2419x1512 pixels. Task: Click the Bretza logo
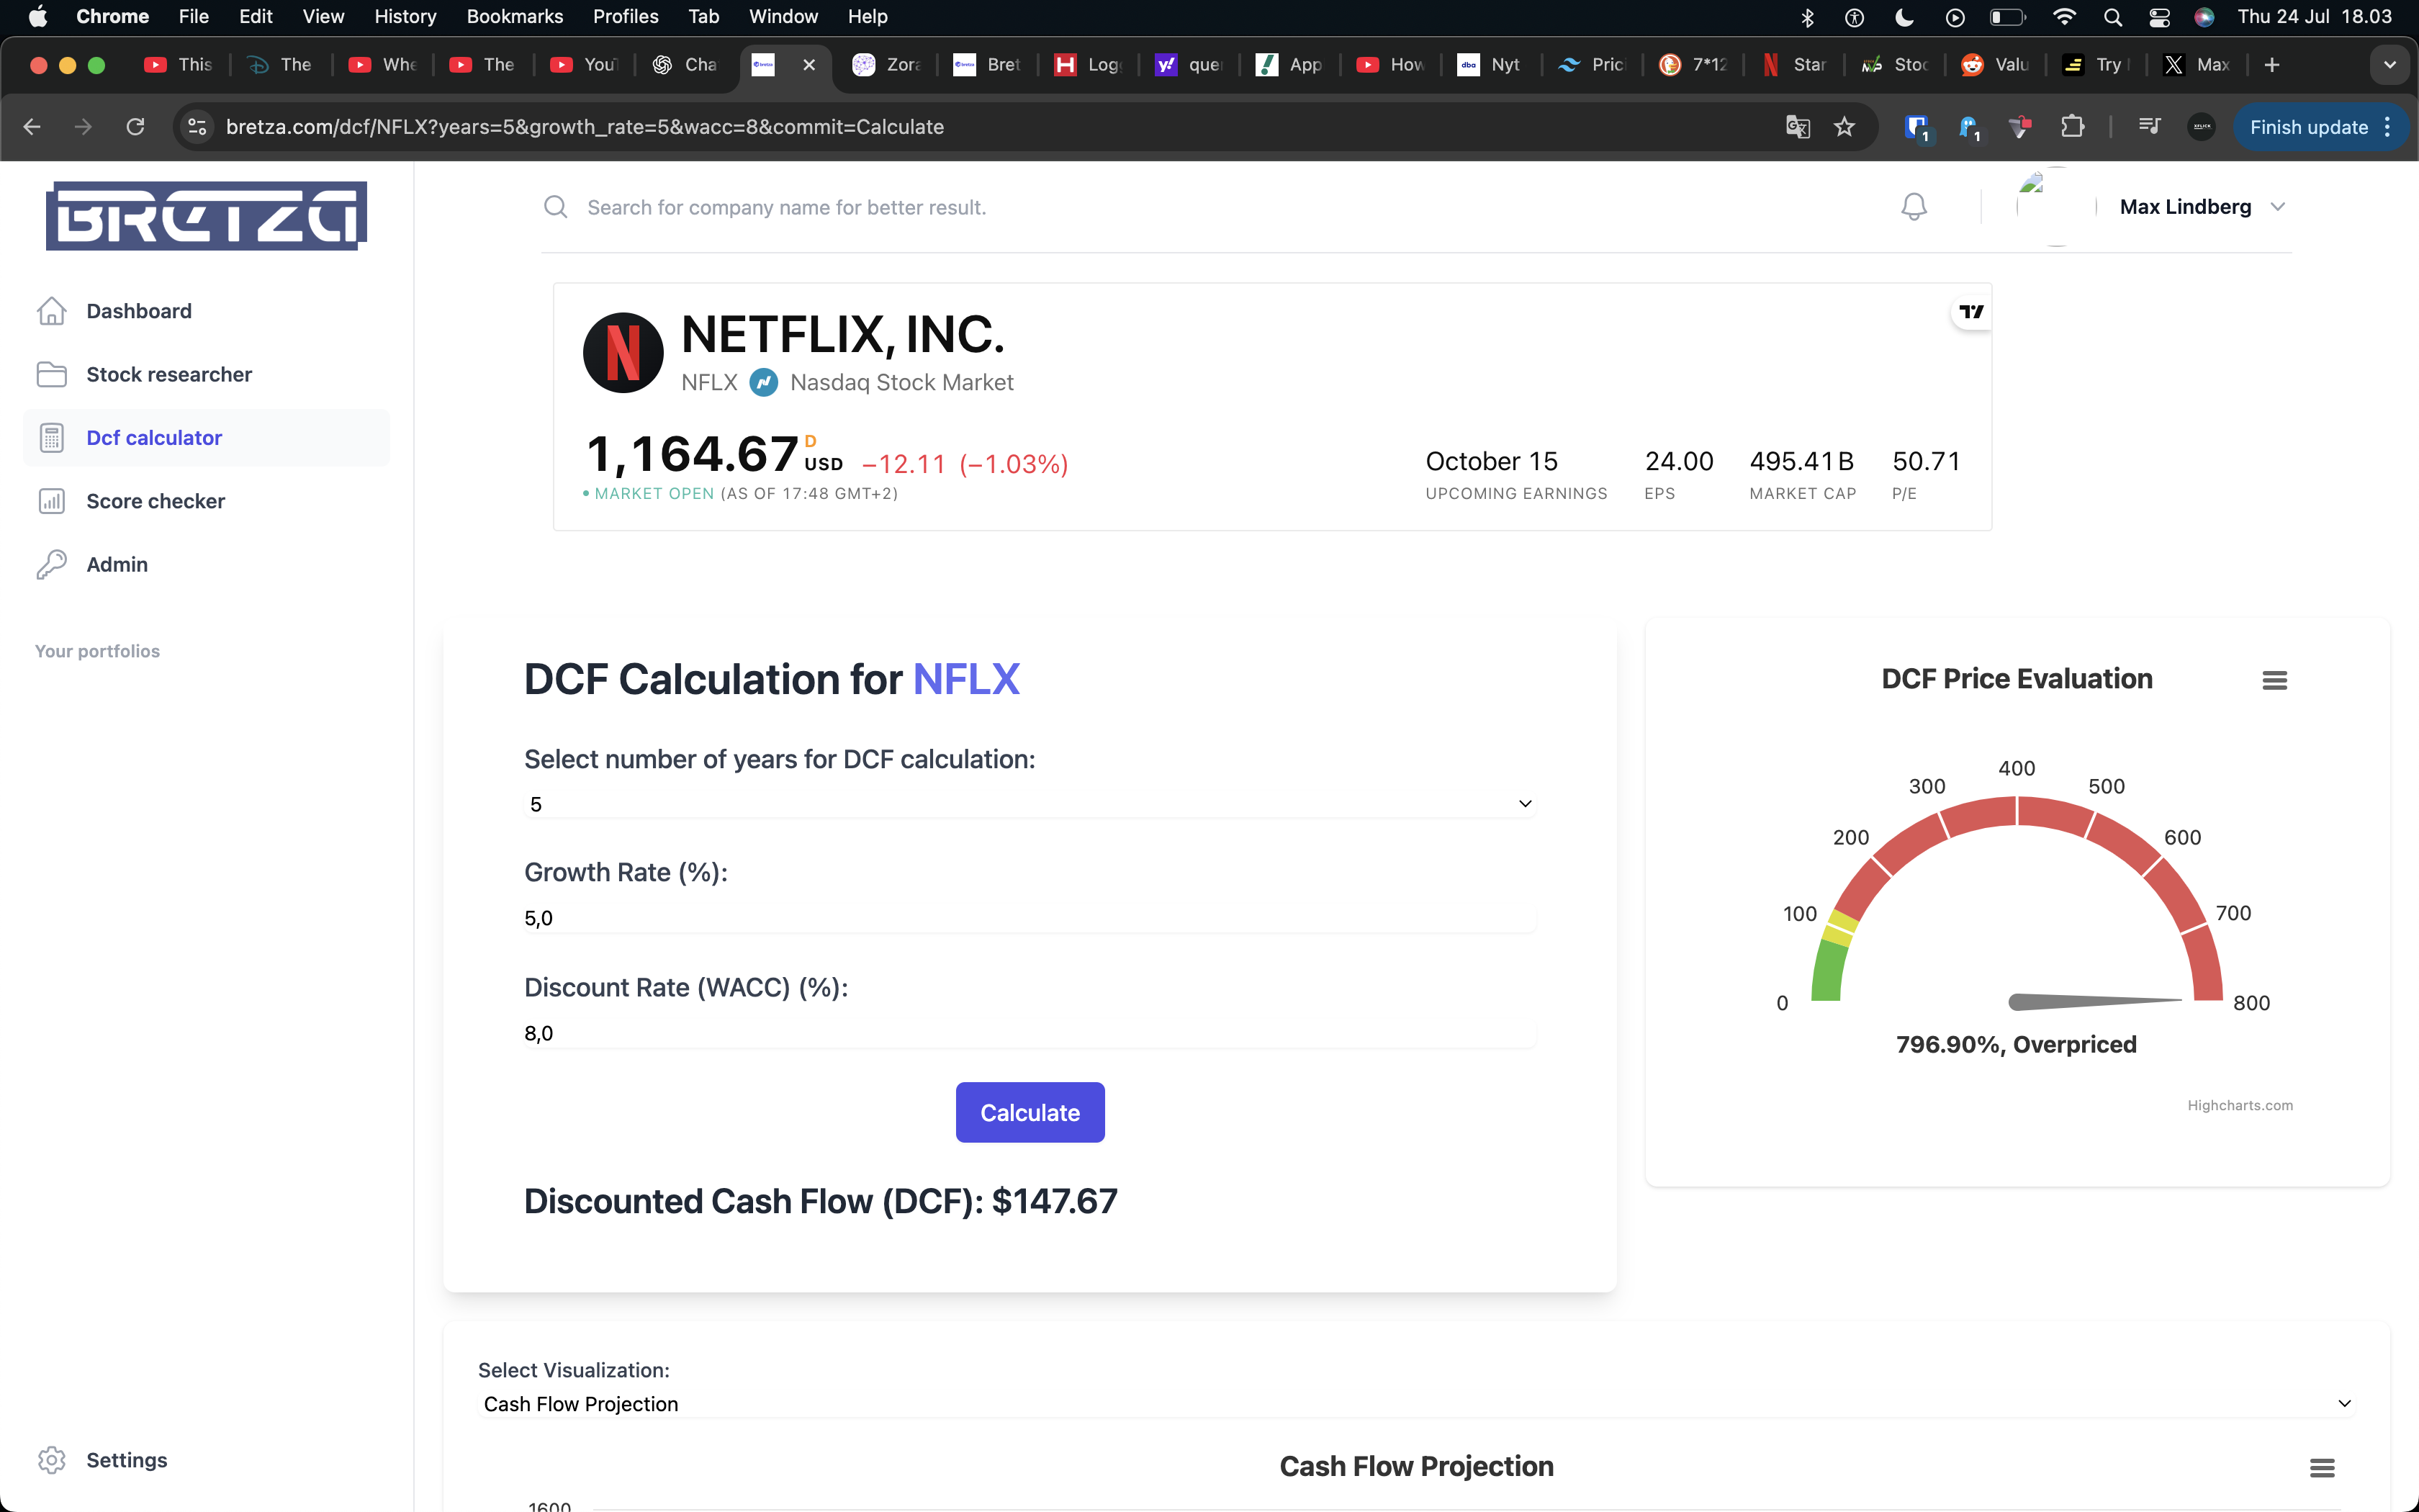pos(206,215)
